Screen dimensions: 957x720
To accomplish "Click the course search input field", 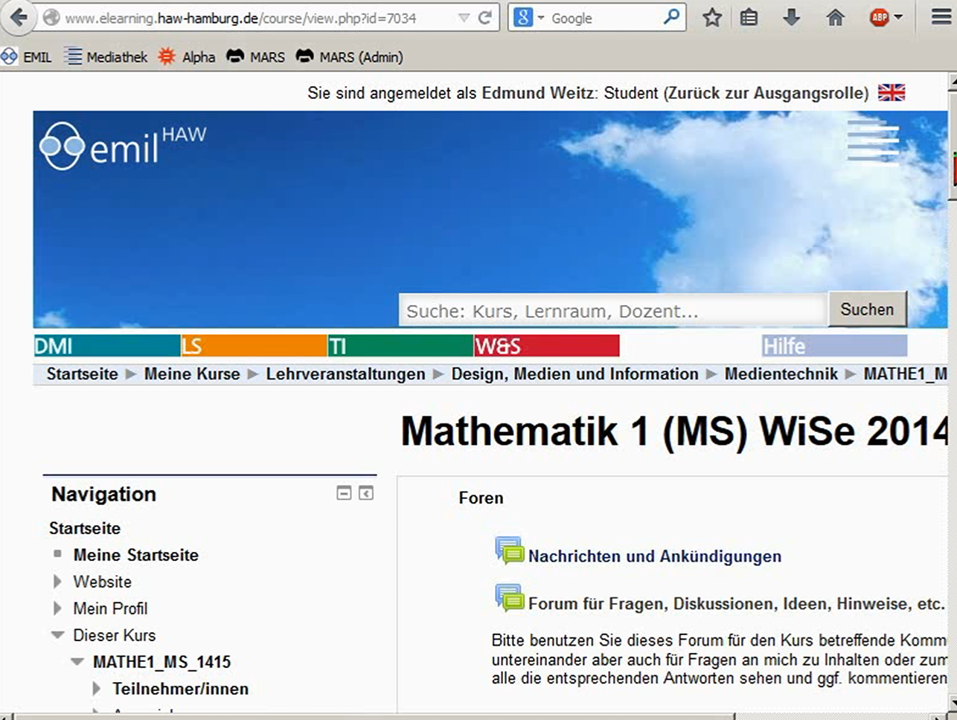I will (613, 310).
